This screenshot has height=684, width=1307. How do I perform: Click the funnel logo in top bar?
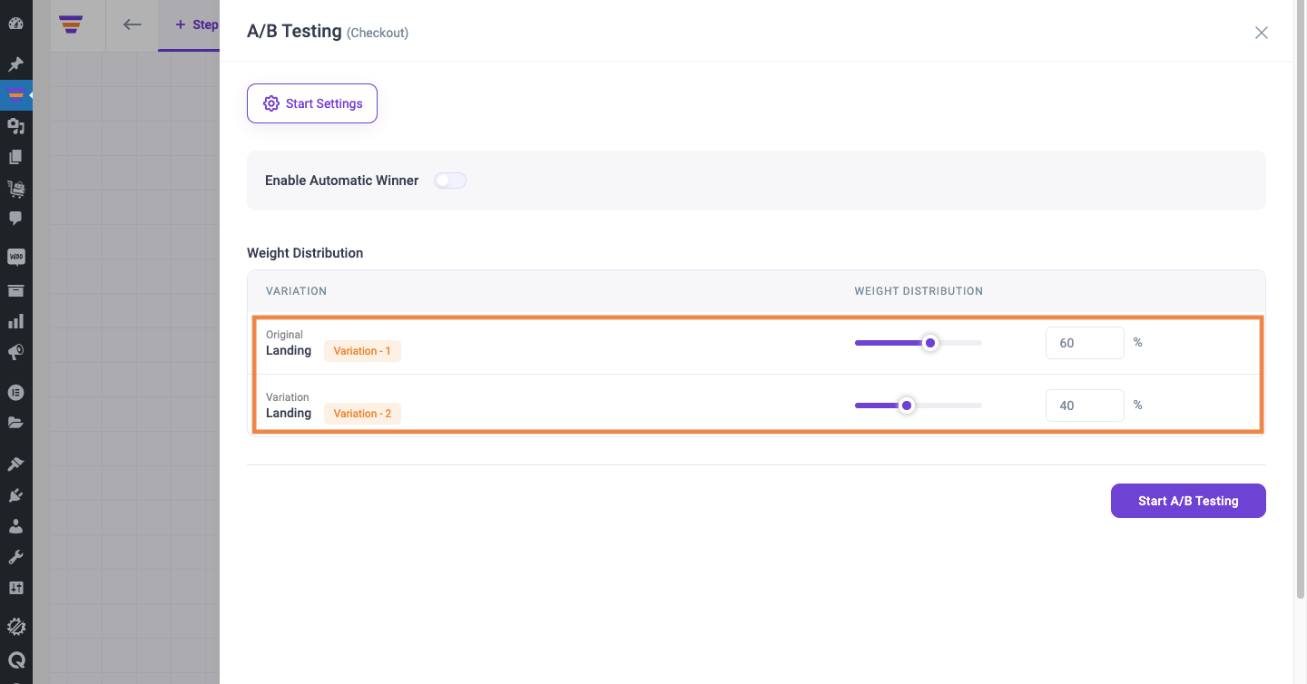(70, 25)
